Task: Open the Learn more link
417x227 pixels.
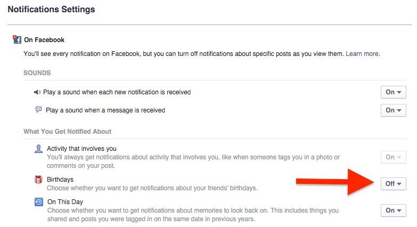Action: pyautogui.click(x=362, y=54)
